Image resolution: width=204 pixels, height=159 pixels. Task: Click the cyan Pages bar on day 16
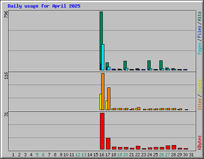[x=103, y=57]
